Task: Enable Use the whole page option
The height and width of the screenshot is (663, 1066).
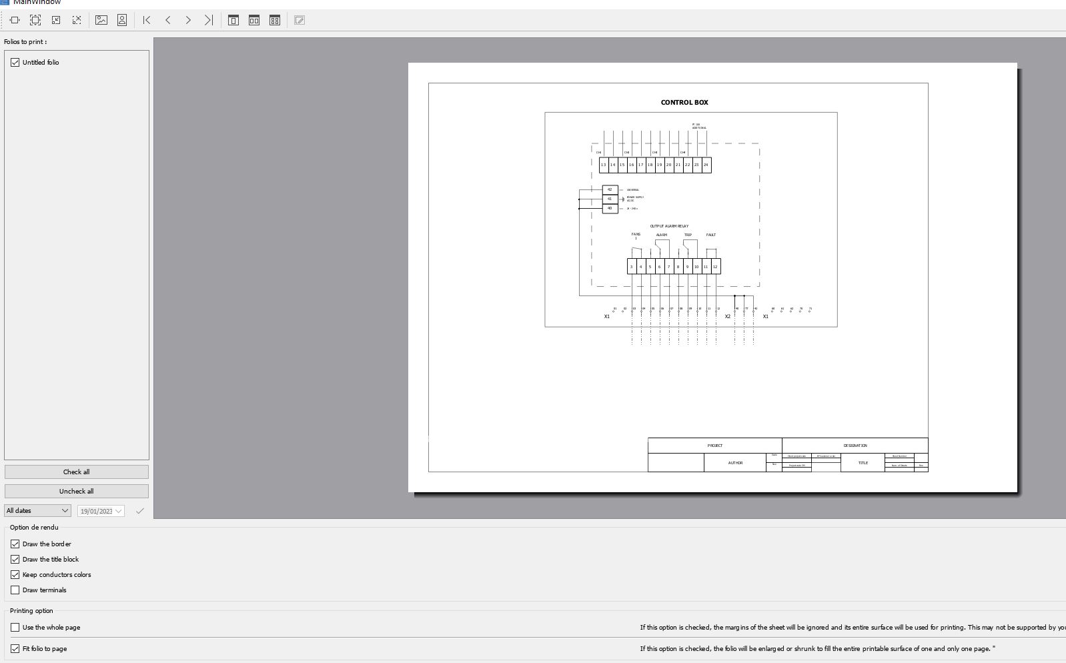Action: [15, 628]
